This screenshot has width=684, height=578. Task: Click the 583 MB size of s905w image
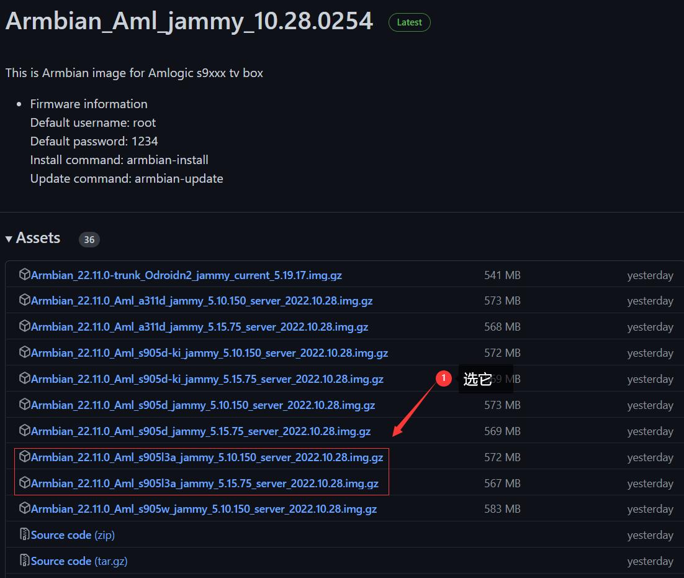[x=502, y=509]
